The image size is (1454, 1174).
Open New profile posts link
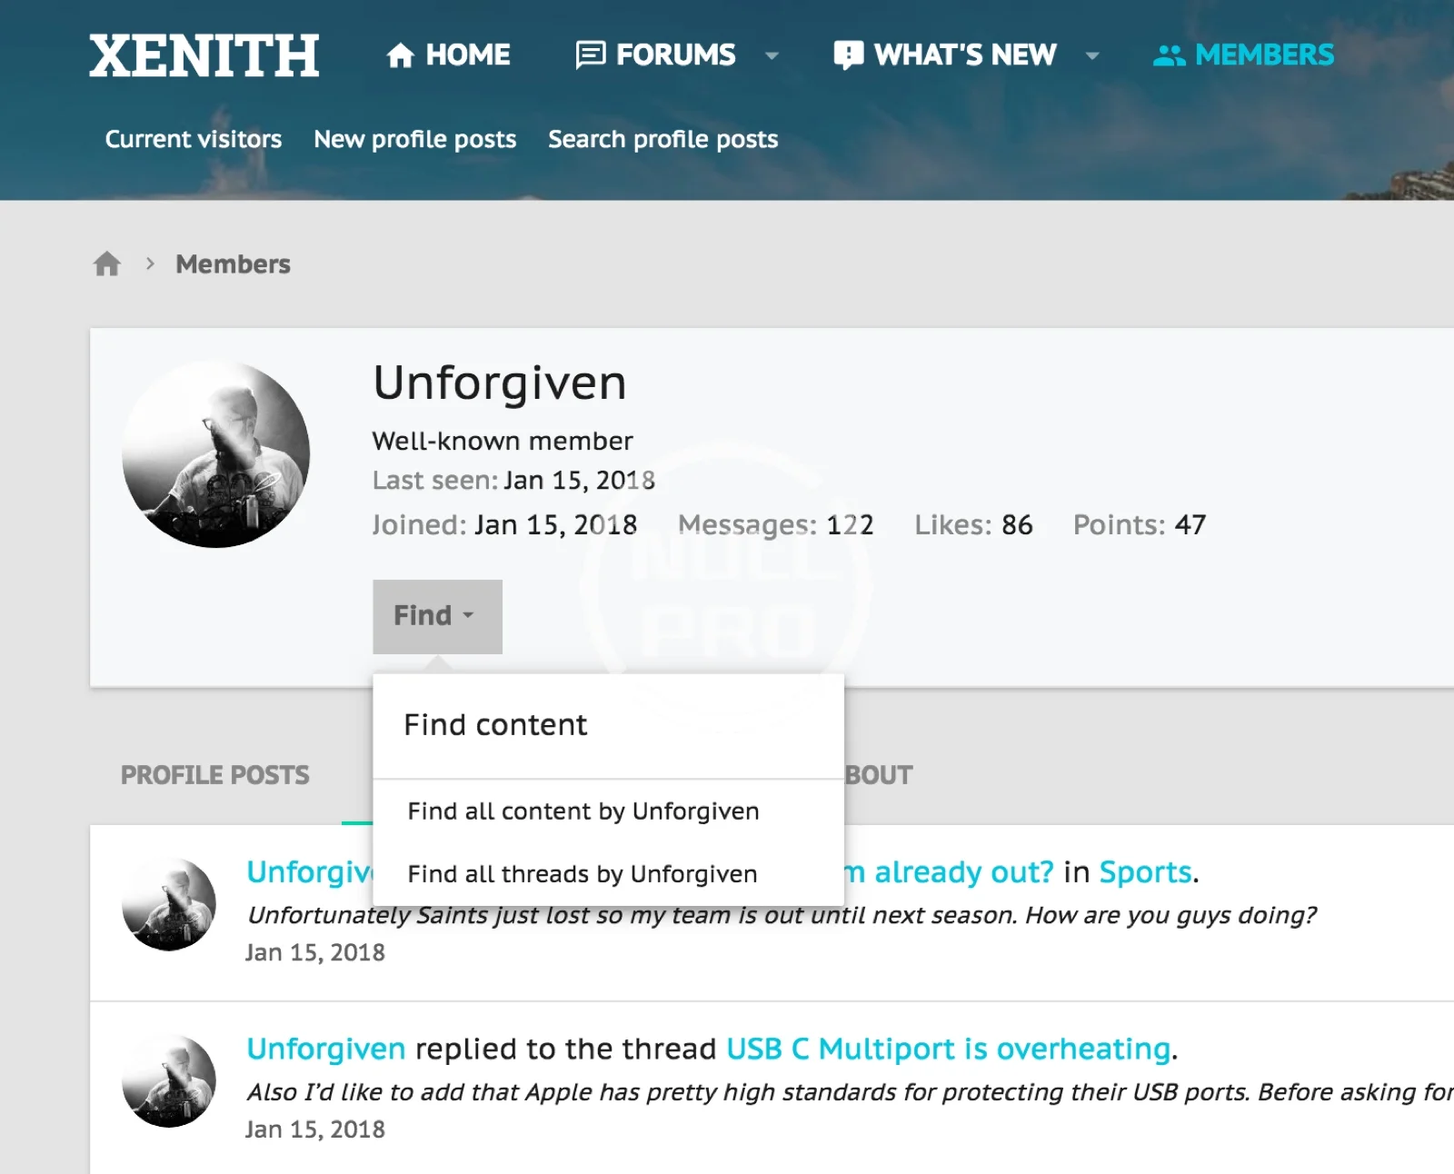pyautogui.click(x=415, y=139)
